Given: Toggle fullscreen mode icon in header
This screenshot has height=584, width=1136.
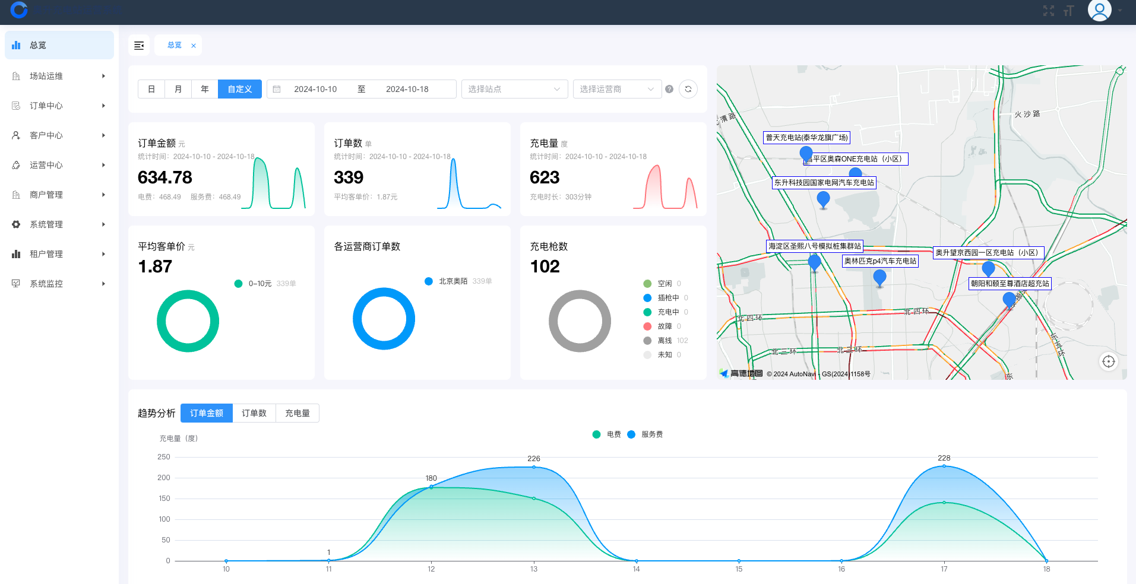Looking at the screenshot, I should click(1049, 11).
